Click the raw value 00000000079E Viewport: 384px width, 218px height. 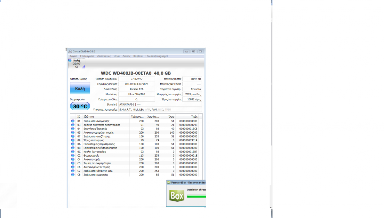188,125
